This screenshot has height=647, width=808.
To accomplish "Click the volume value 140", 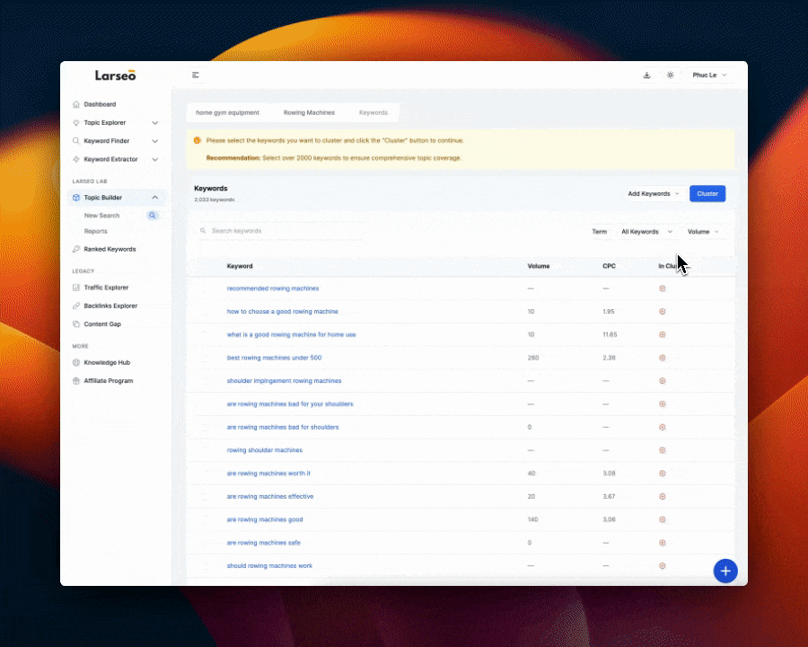I will click(x=532, y=519).
